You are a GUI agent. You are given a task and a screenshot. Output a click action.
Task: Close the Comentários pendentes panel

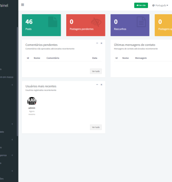pyautogui.click(x=101, y=43)
